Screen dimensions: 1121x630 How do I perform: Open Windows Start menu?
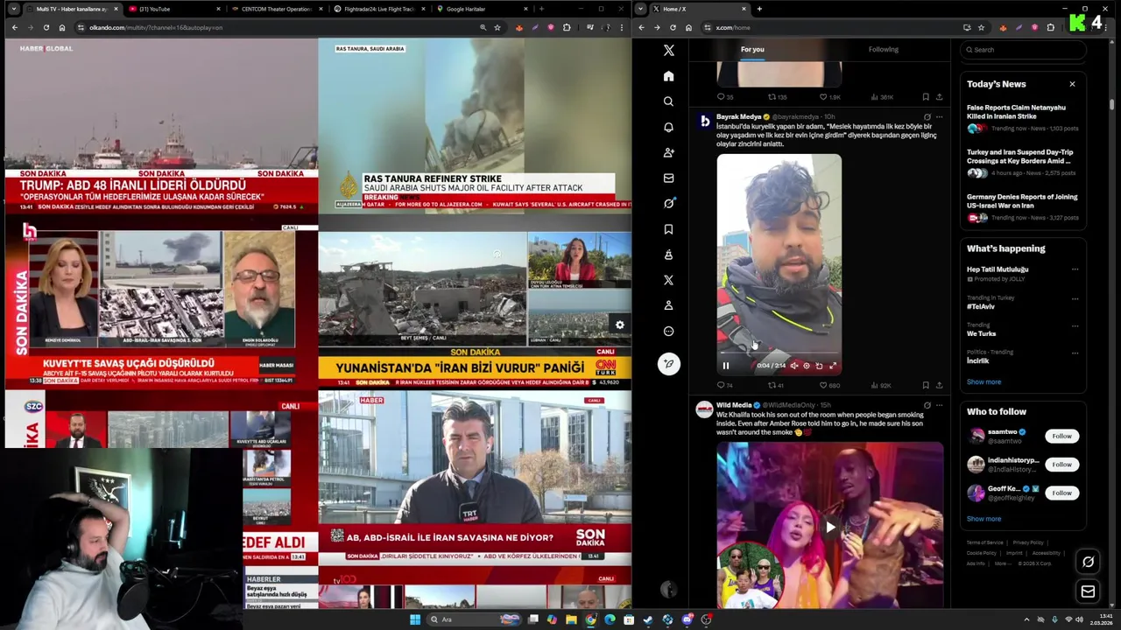(415, 619)
